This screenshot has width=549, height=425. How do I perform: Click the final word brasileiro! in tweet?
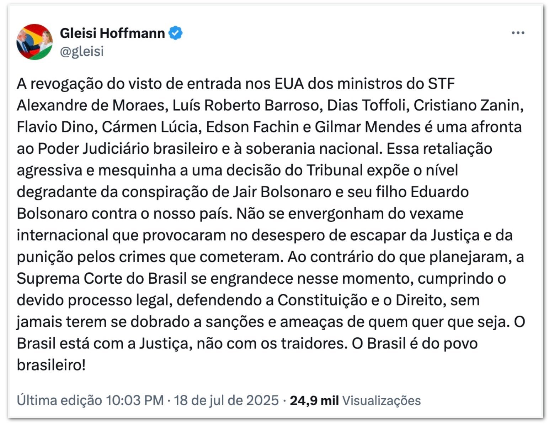tap(51, 366)
